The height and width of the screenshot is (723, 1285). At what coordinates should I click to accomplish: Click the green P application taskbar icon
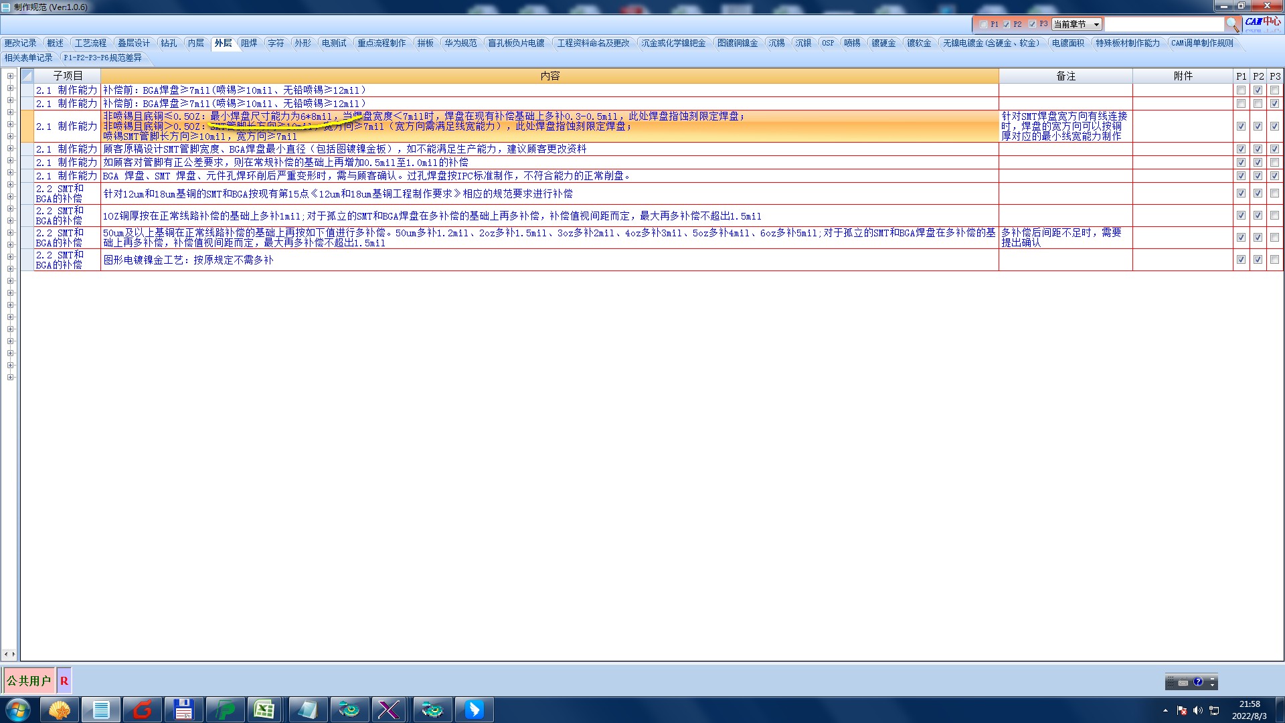tap(225, 710)
